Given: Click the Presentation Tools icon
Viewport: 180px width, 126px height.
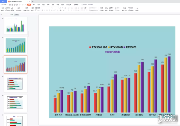Looking at the screenshot, I should tap(124, 8).
